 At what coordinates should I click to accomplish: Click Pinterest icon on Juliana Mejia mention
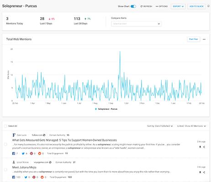coord(34,177)
